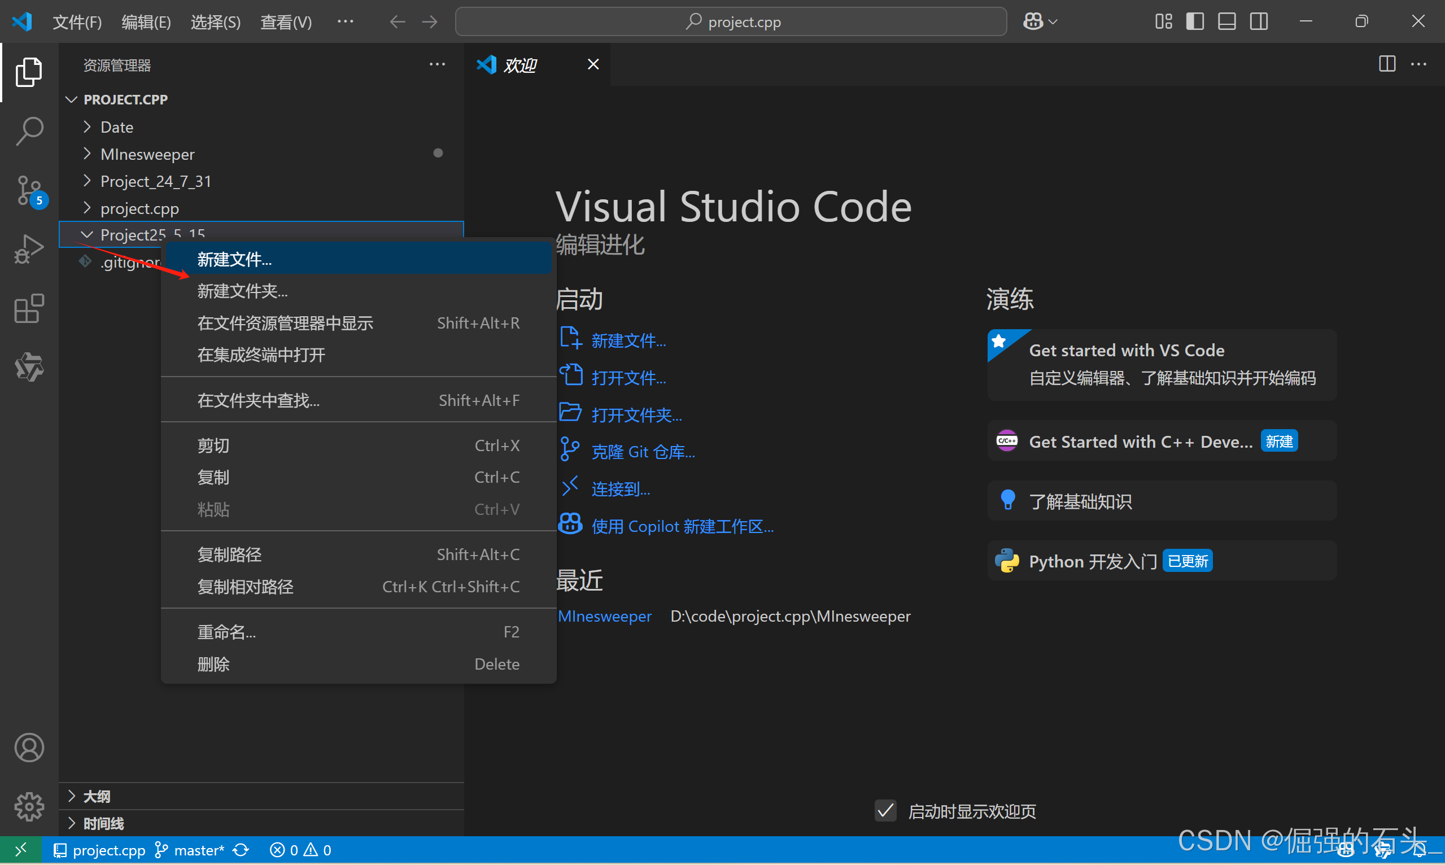
Task: Uncheck show welcome page on startup
Action: [x=885, y=811]
